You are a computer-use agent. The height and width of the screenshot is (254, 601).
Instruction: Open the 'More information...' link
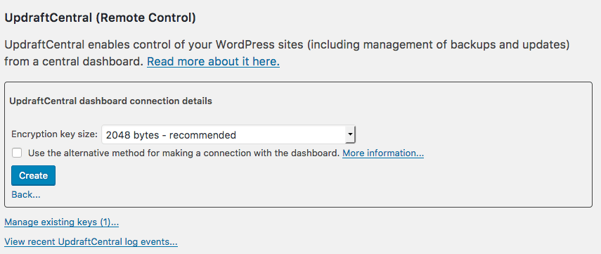(x=383, y=153)
